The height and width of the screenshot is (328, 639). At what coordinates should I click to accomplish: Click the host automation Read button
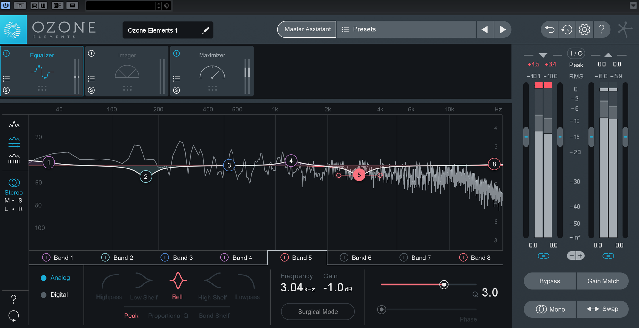(35, 5)
